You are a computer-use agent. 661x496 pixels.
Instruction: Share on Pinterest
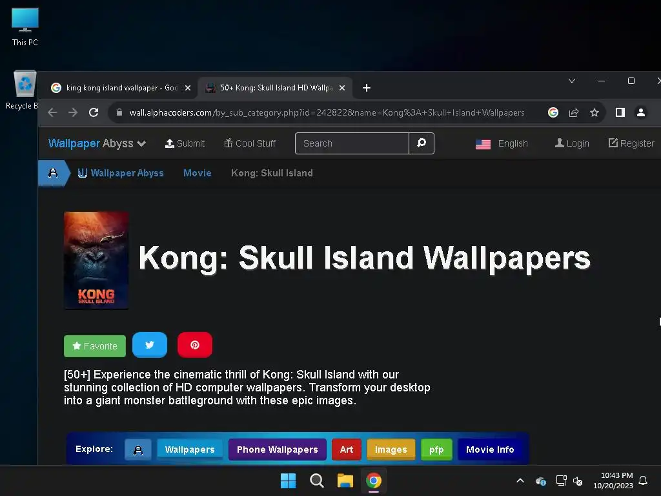[195, 345]
